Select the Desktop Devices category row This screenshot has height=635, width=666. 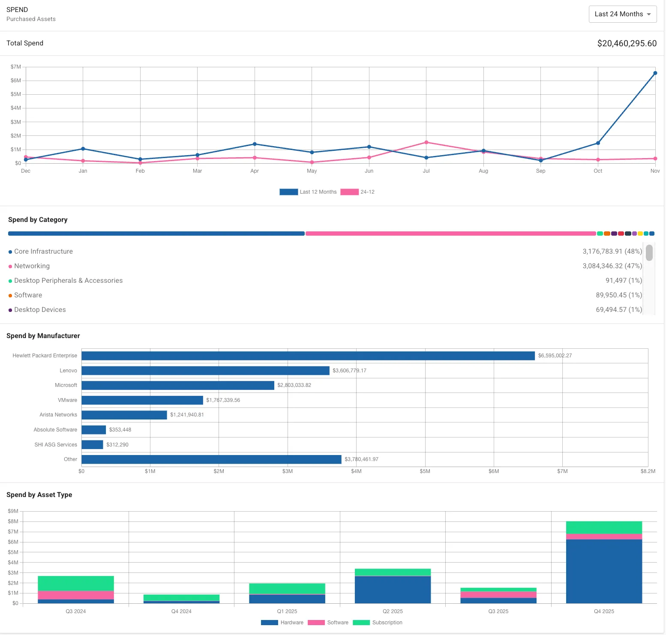325,310
